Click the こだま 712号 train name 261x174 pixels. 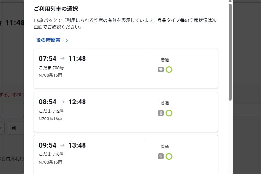(51, 111)
